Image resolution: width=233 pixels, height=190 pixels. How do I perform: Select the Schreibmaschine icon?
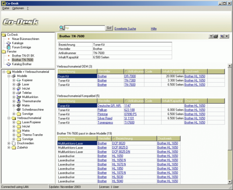tap(19, 110)
